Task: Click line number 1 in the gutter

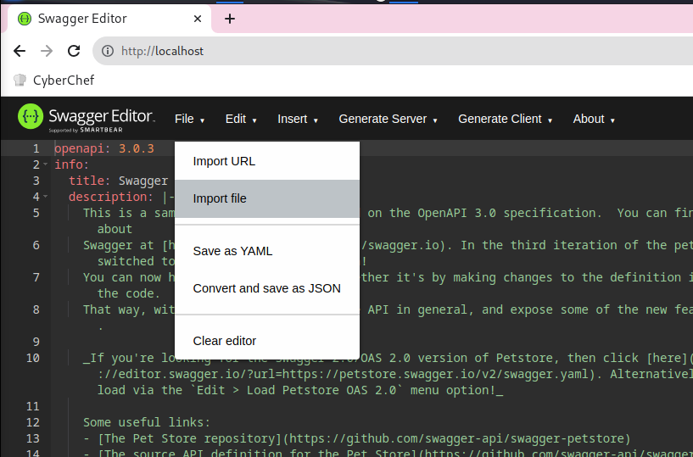Action: tap(36, 148)
